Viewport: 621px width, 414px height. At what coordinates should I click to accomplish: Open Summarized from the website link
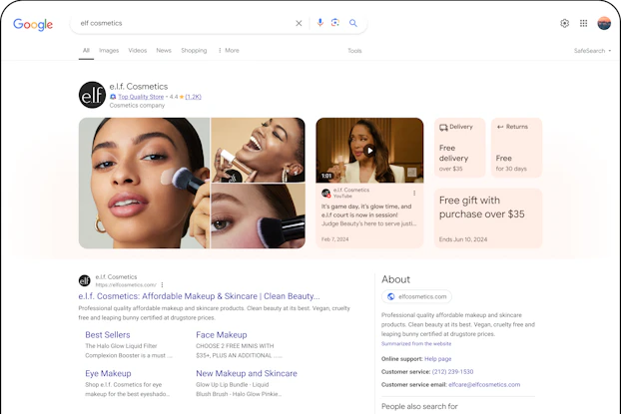tap(416, 343)
